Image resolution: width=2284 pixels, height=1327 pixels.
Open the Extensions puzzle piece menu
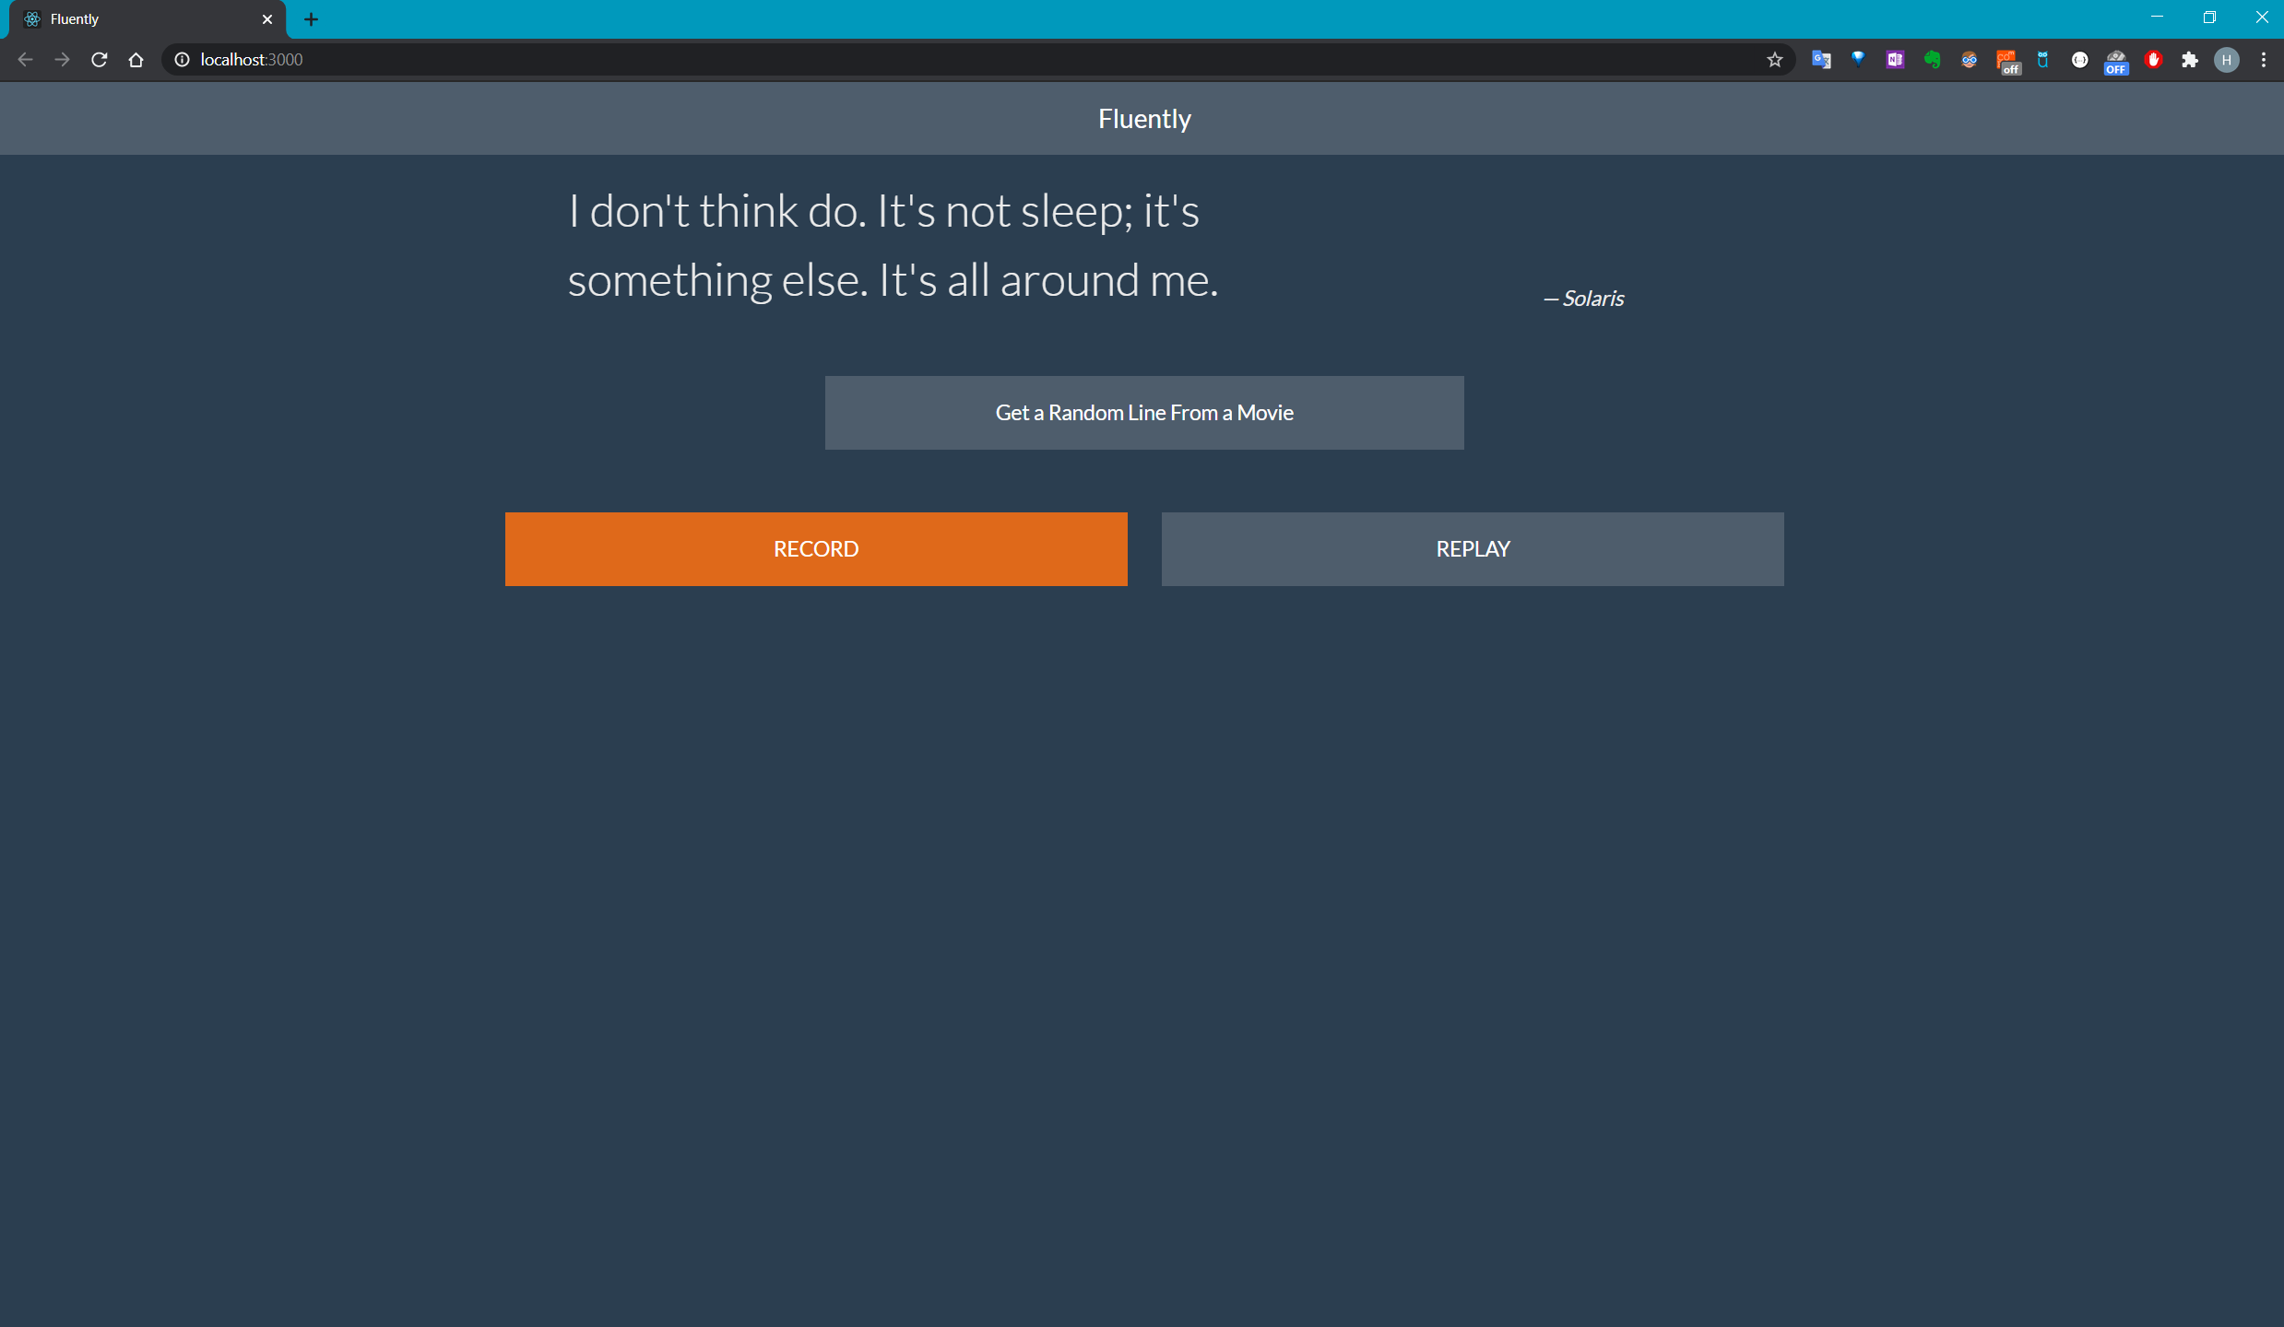(x=2190, y=60)
